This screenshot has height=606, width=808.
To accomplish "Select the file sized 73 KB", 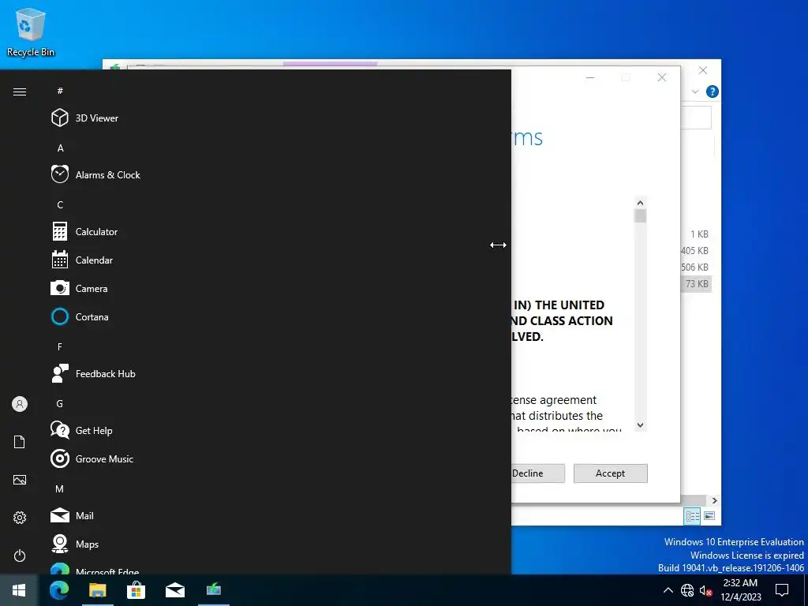I will coord(697,283).
